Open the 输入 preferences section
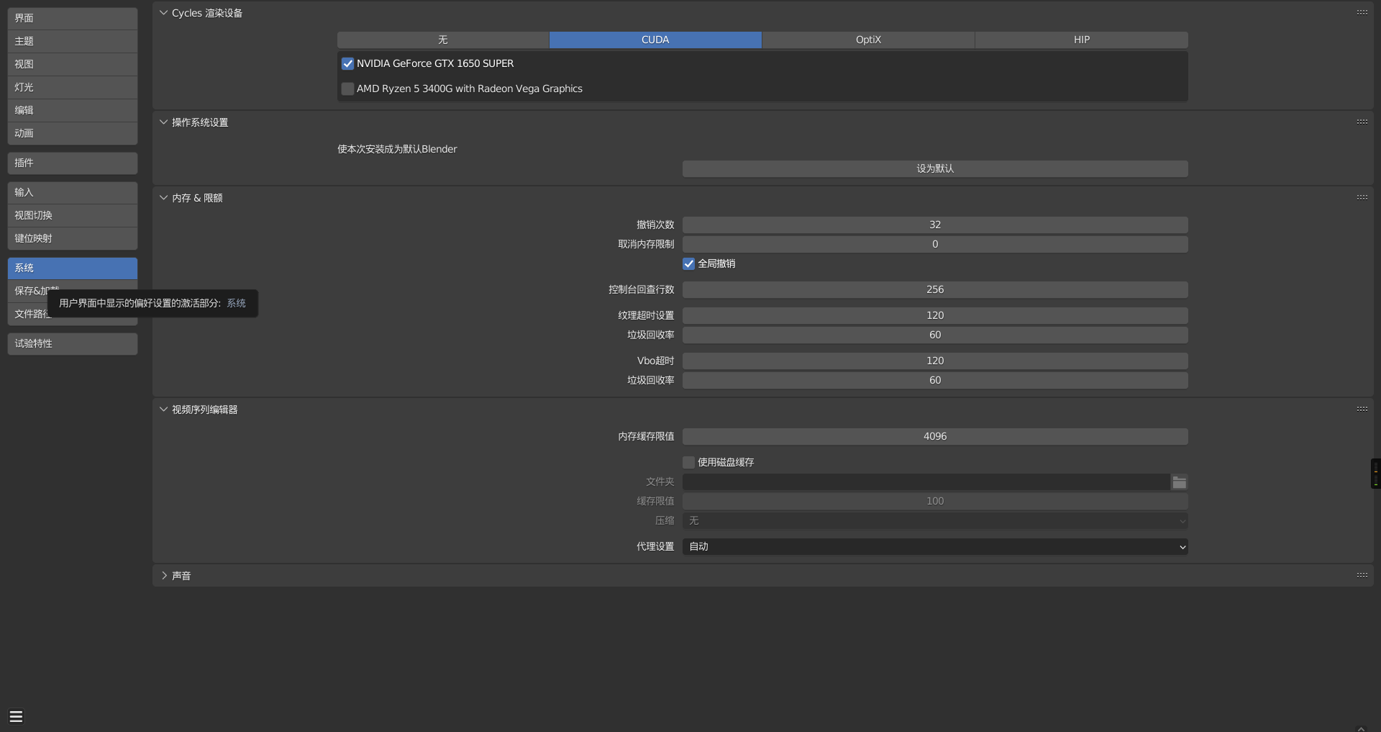 (73, 192)
